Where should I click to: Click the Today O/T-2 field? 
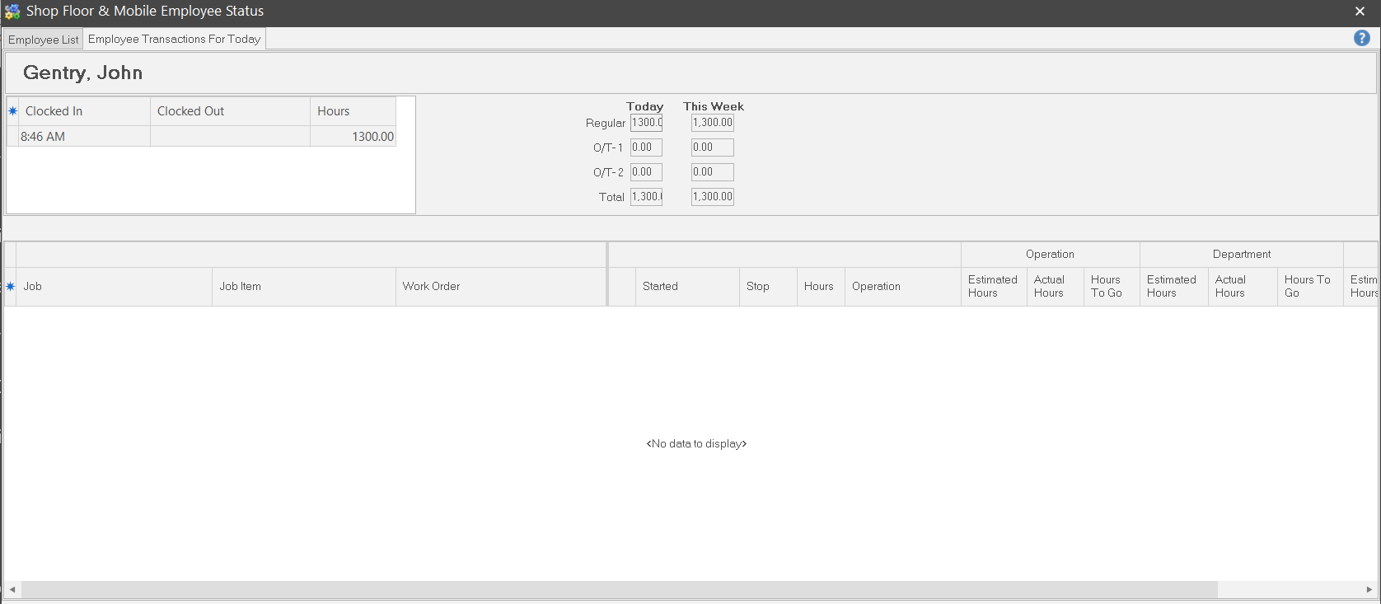click(x=646, y=172)
